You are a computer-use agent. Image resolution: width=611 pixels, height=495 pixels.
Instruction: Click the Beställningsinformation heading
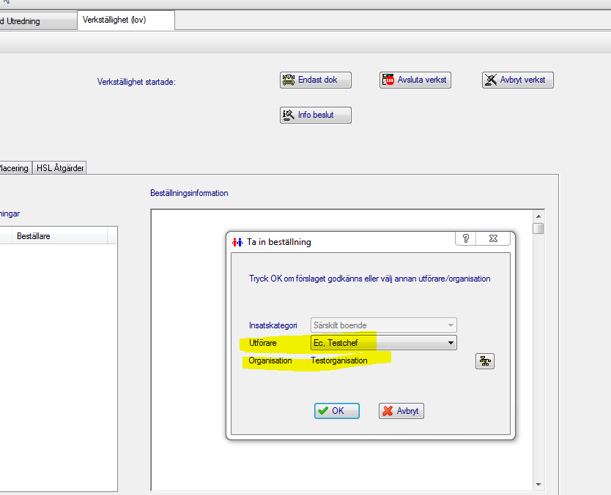189,193
